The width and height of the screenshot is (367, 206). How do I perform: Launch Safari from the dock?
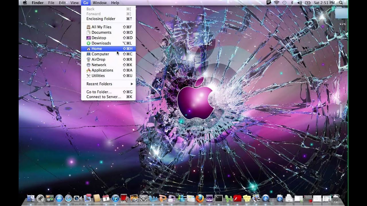tap(69, 198)
